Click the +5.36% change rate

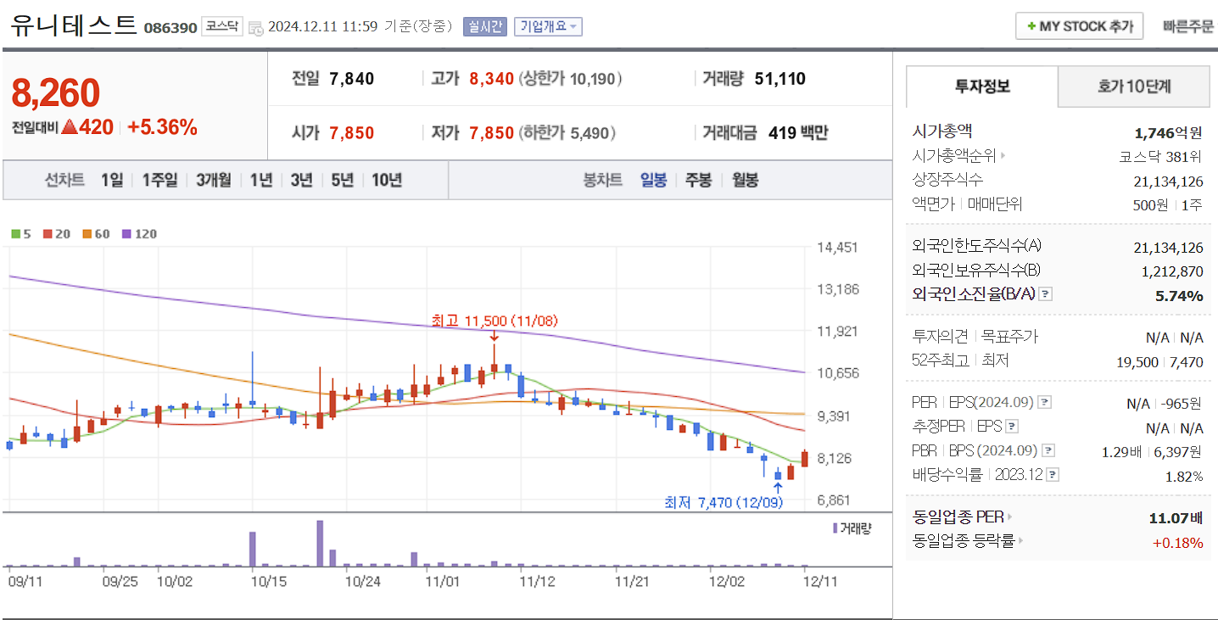coord(162,127)
